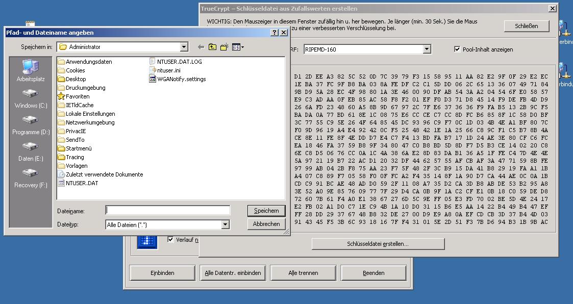Select the IETldCache folder
573x304 pixels.
(76, 105)
